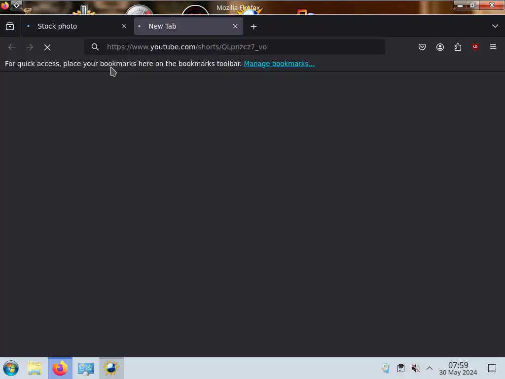The image size is (505, 379).
Task: Close the Stock photo tab
Action: (x=124, y=27)
